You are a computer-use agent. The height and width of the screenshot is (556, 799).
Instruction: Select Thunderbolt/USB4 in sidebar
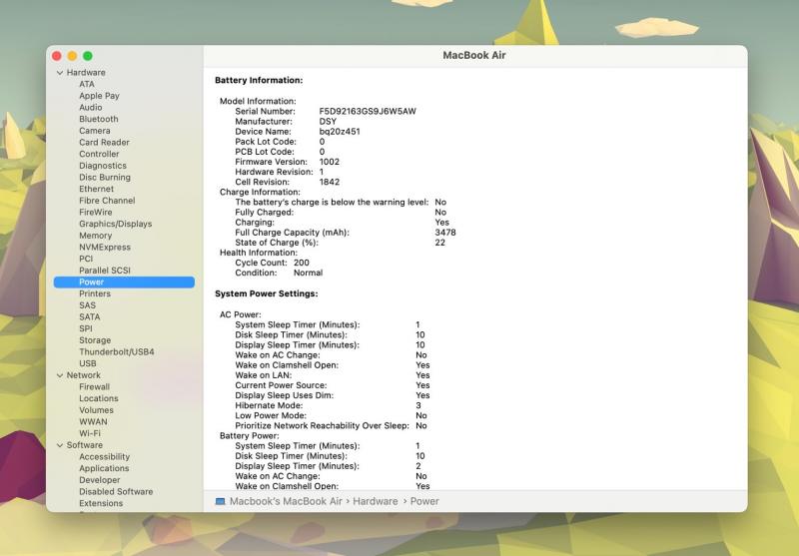(116, 351)
